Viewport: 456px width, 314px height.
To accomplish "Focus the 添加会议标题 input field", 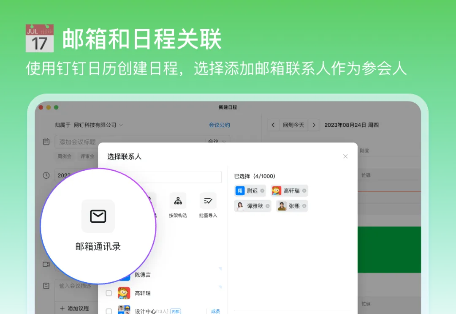I will pyautogui.click(x=130, y=142).
